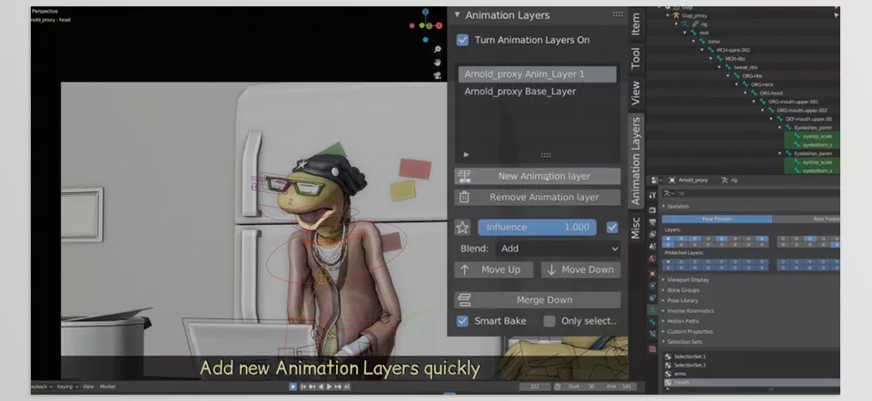Switch to the Tool sidebar tab
The image size is (872, 401).
636,58
